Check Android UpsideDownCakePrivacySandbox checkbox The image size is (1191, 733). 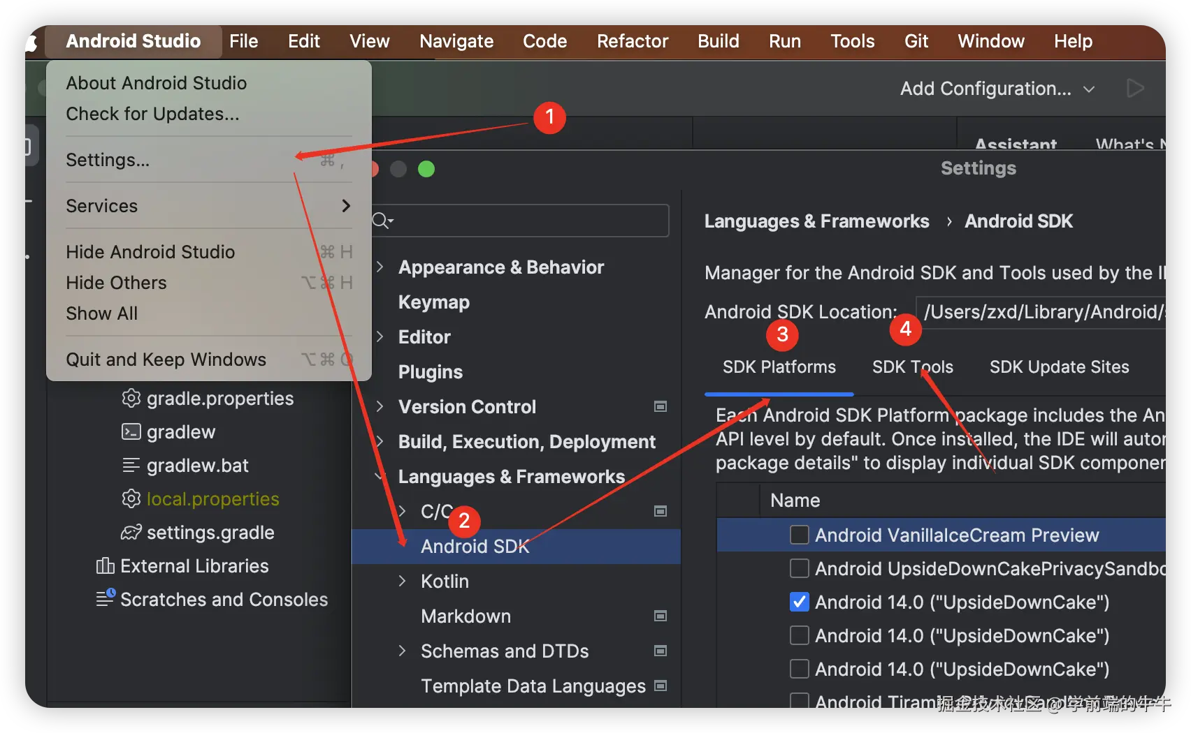(x=800, y=568)
